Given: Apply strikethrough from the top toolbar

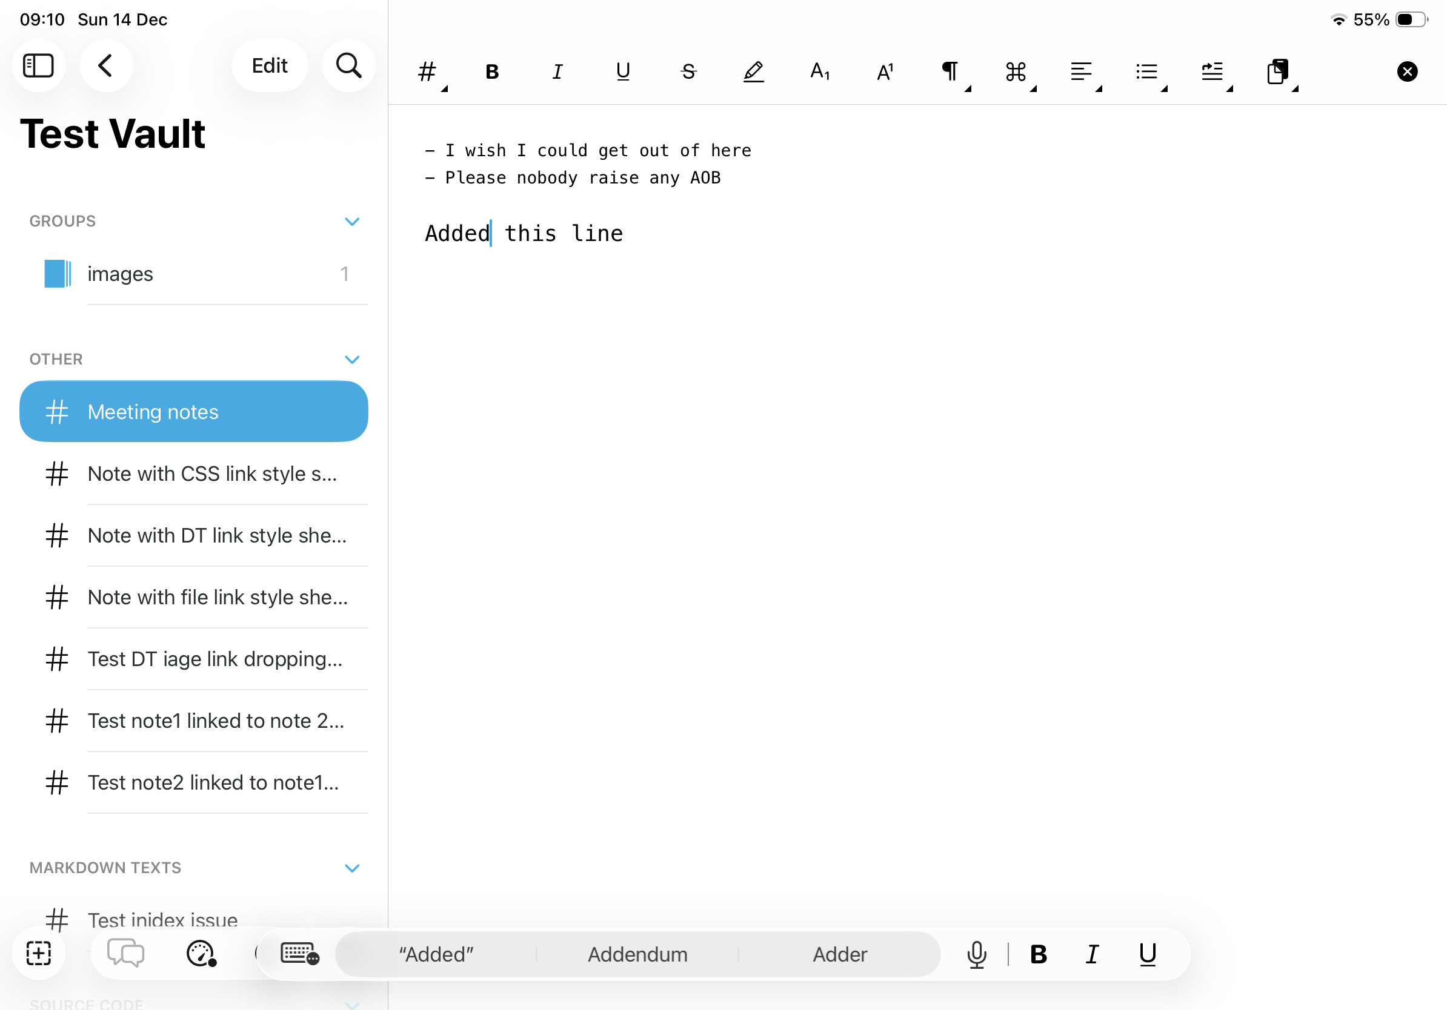Looking at the screenshot, I should [688, 71].
